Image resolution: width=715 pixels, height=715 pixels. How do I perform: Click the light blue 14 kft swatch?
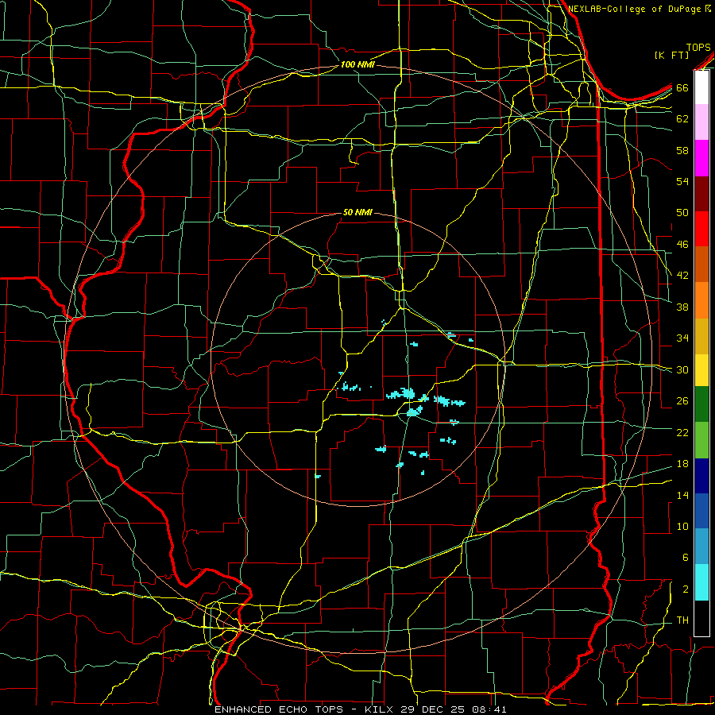click(x=701, y=547)
